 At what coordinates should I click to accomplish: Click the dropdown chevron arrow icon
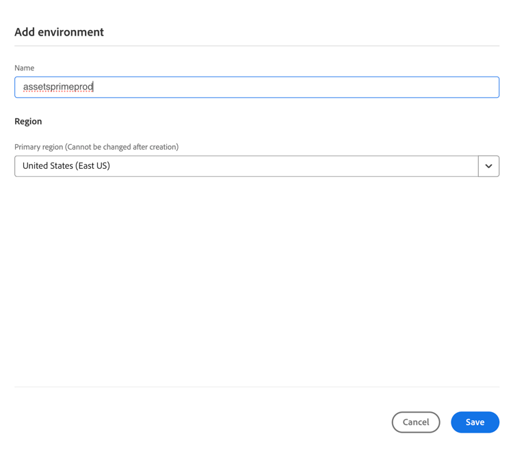click(x=488, y=166)
